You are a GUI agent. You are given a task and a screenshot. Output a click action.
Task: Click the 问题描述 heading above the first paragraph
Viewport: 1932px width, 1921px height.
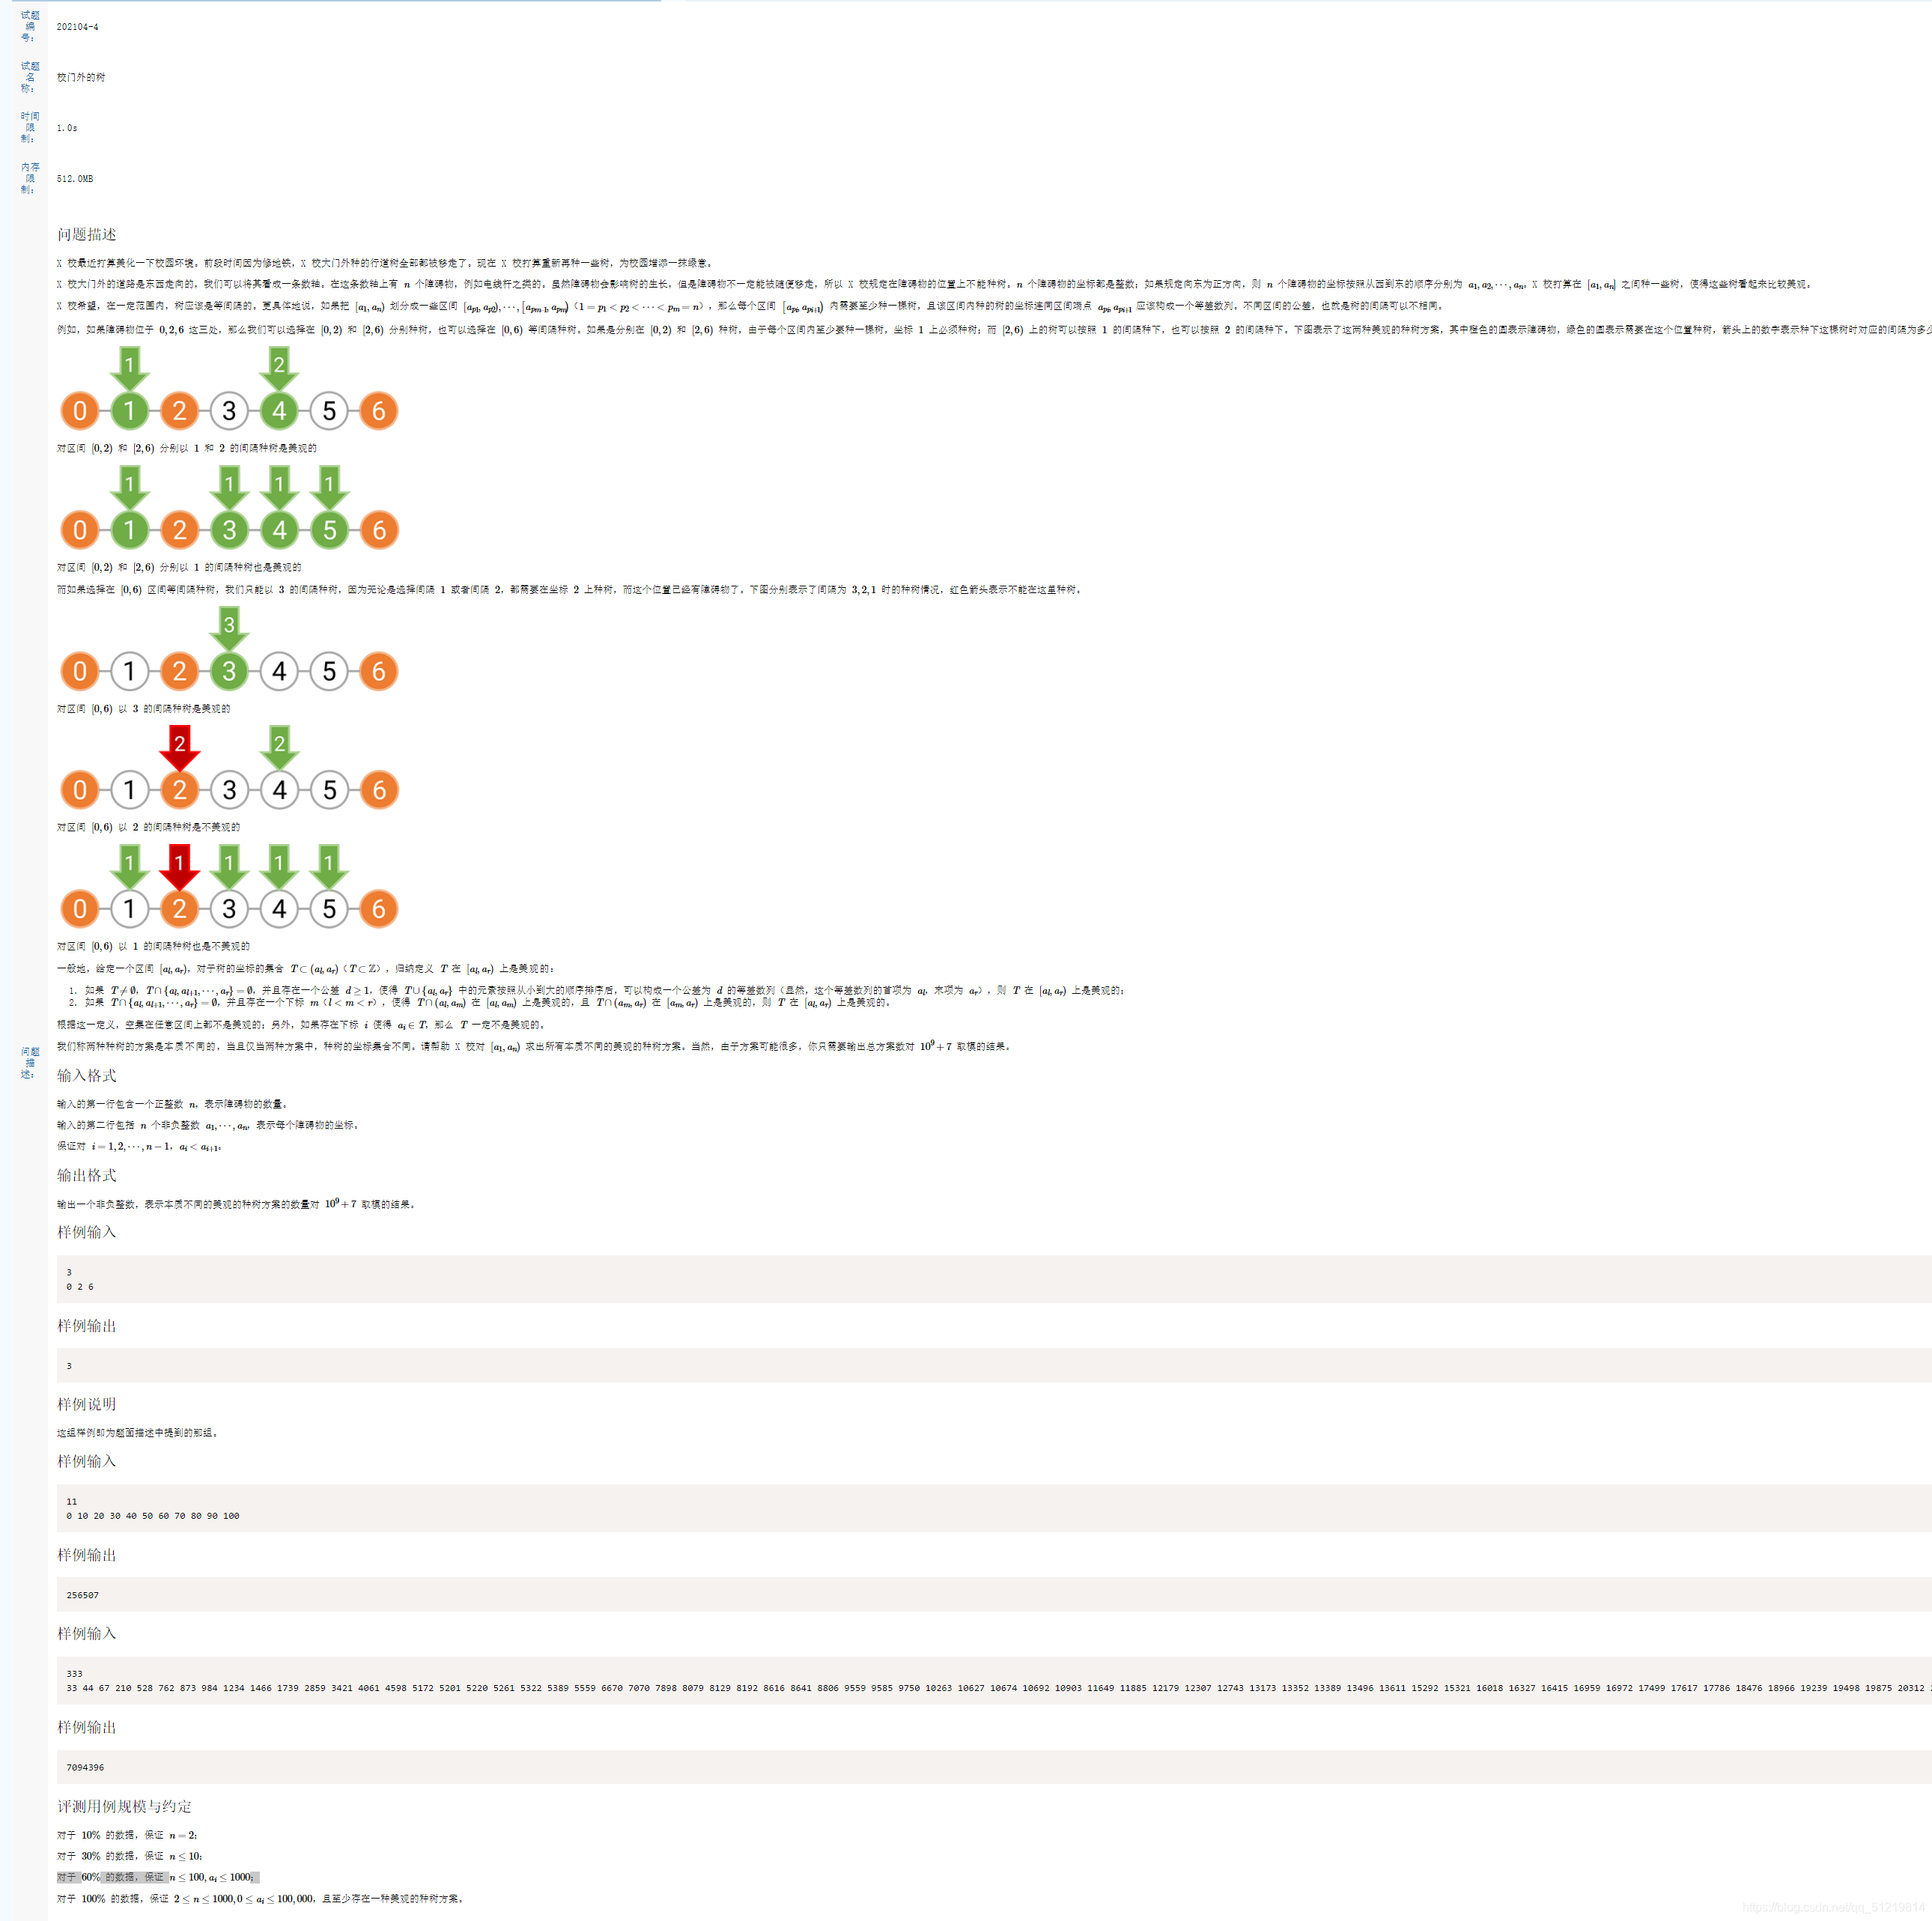tap(86, 234)
